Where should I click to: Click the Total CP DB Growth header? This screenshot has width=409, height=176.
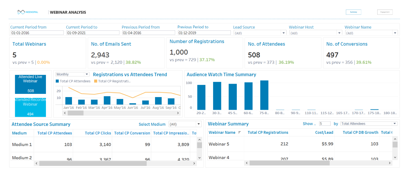coord(360,133)
